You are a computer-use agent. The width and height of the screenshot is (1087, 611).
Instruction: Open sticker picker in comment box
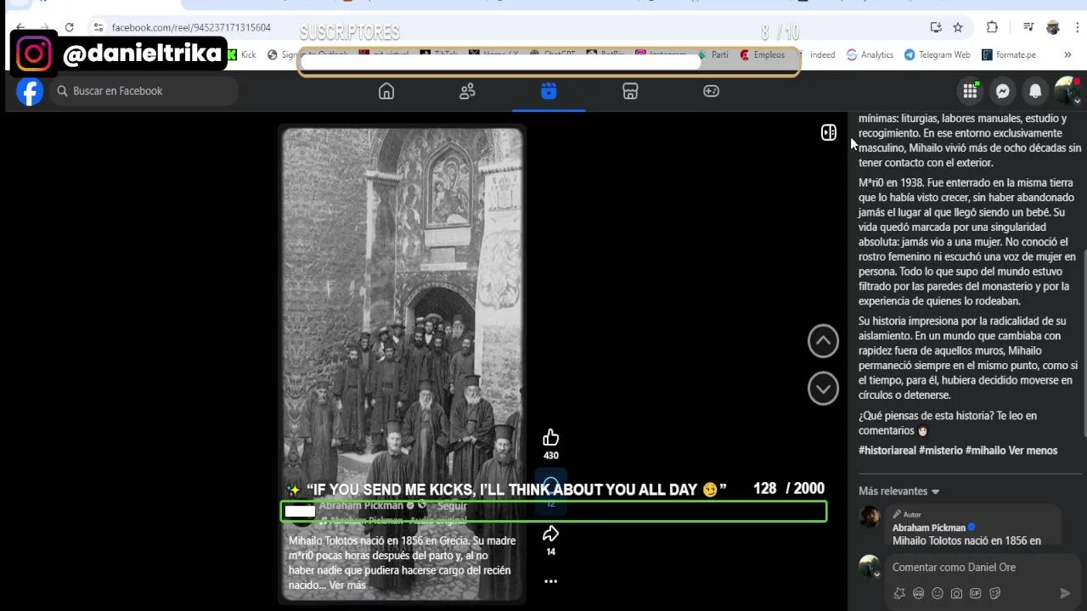(x=994, y=593)
